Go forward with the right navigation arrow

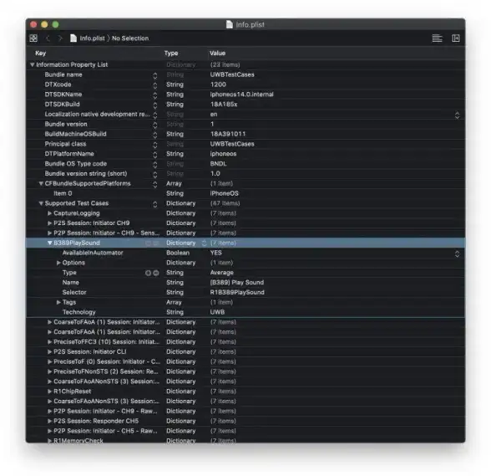pos(60,38)
